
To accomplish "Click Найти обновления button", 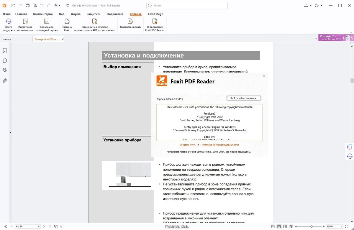I will [244, 98].
